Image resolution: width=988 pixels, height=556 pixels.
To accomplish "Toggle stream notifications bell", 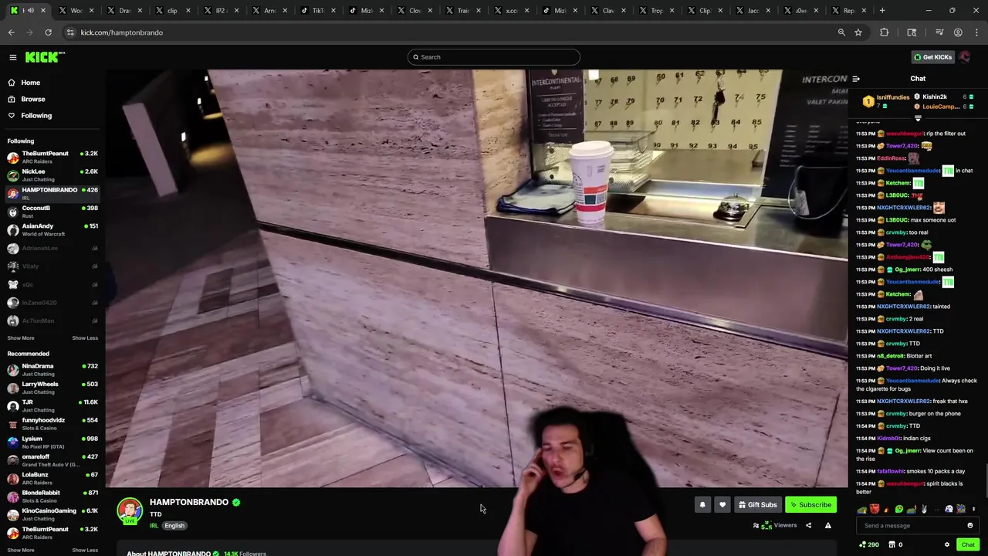I will point(702,505).
